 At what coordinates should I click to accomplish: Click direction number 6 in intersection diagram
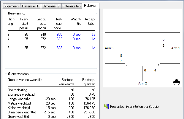[x=145, y=70]
